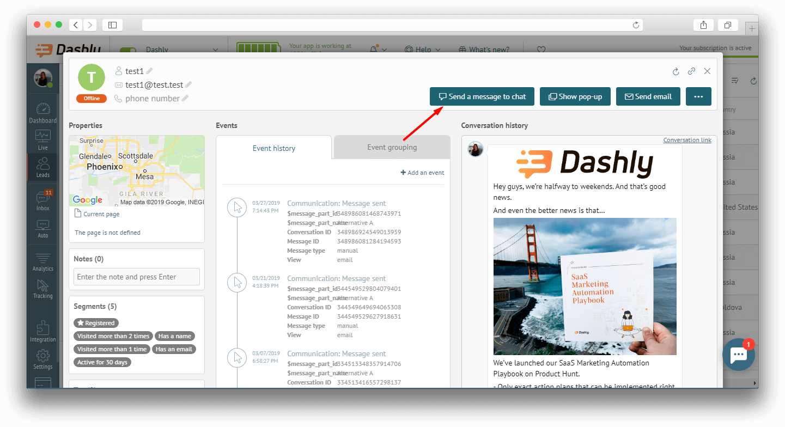Refresh the lead card with the reload icon
The height and width of the screenshot is (427, 785).
[676, 71]
